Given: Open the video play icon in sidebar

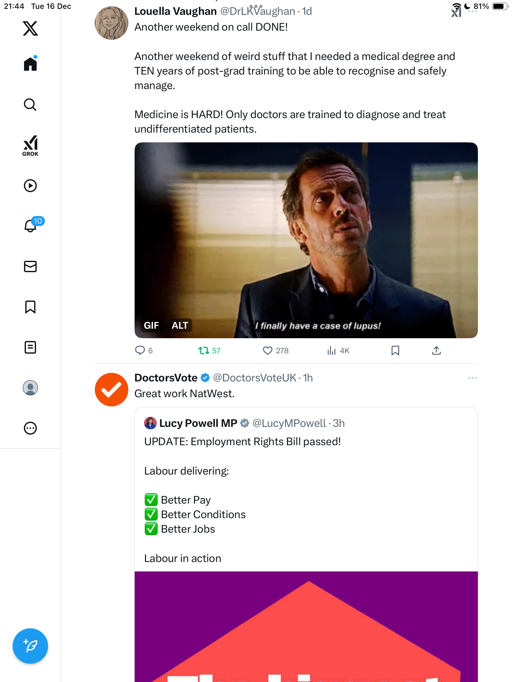Looking at the screenshot, I should [30, 186].
